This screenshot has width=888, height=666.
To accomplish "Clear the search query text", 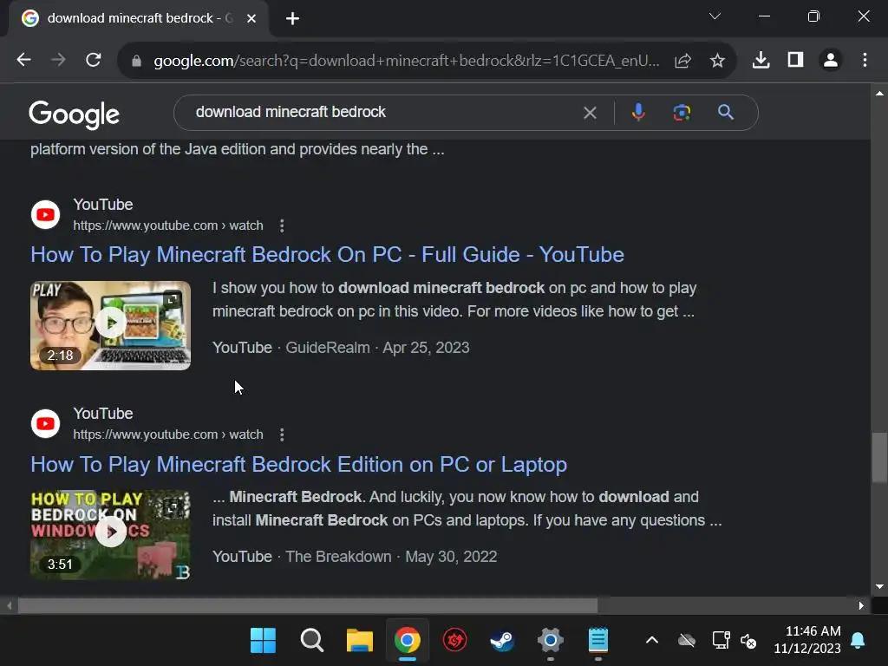I will (x=590, y=113).
